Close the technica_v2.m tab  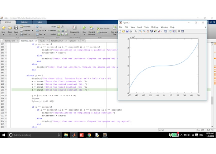point(36,41)
